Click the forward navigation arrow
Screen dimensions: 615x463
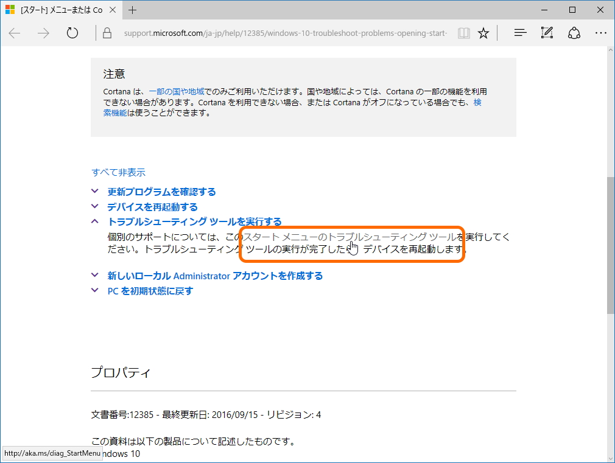point(41,33)
